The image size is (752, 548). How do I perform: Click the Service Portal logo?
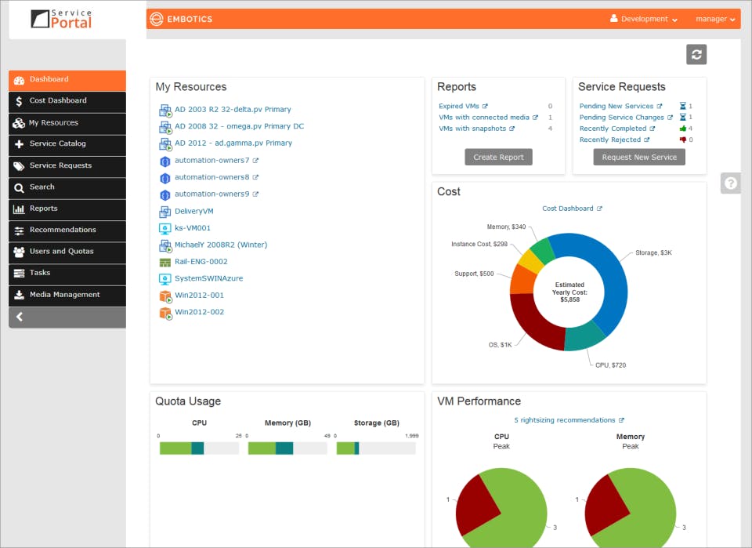(63, 19)
